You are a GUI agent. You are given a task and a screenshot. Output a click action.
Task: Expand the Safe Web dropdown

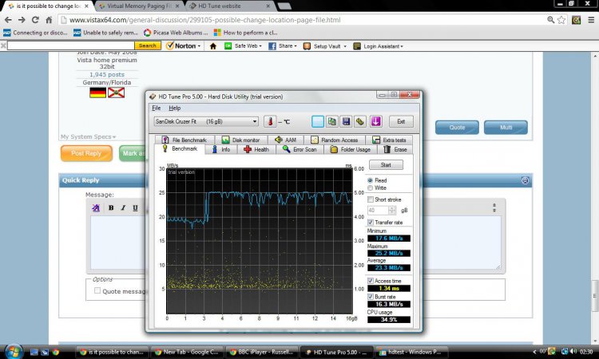[260, 46]
